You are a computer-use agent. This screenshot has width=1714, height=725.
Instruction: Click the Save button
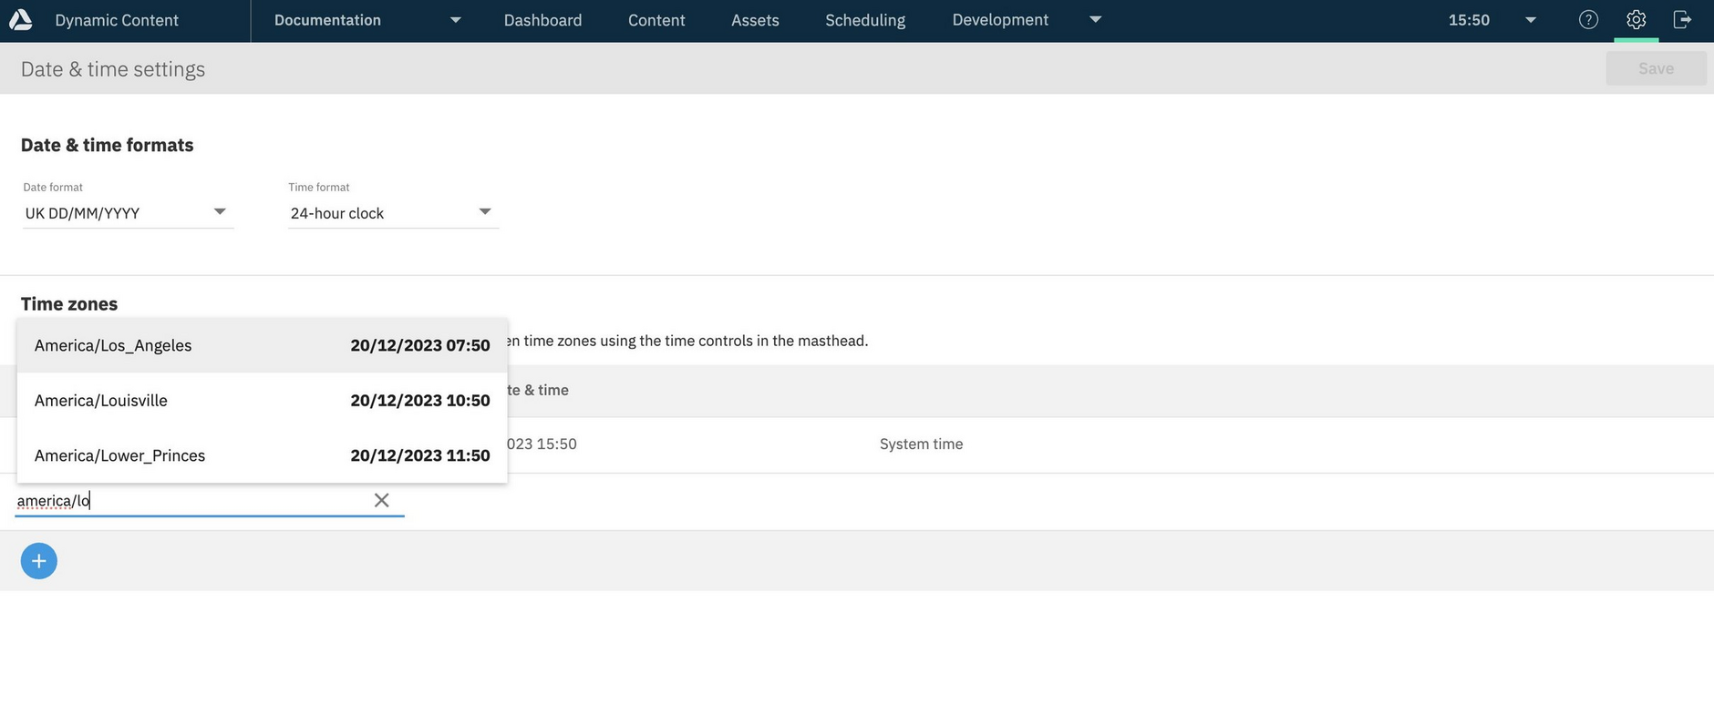[1656, 68]
